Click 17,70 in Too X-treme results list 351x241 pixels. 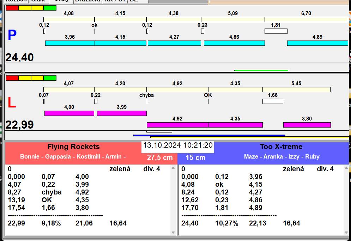pos(190,208)
